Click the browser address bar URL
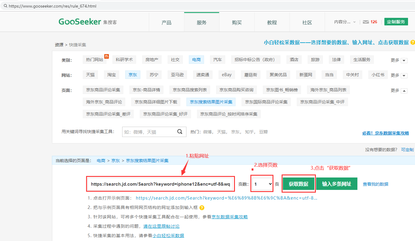The height and width of the screenshot is (241, 415). click(53, 6)
